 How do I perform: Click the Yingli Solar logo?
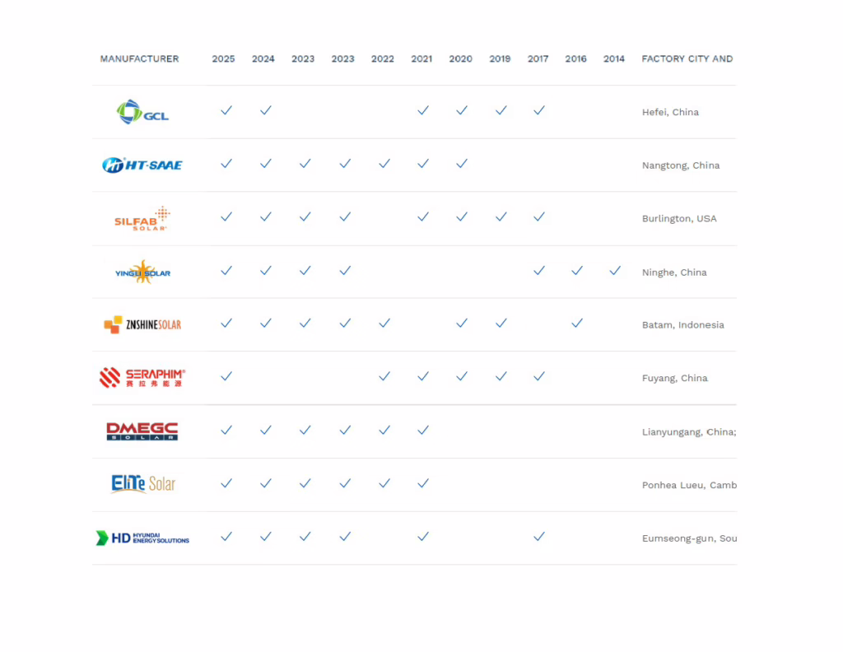point(142,272)
